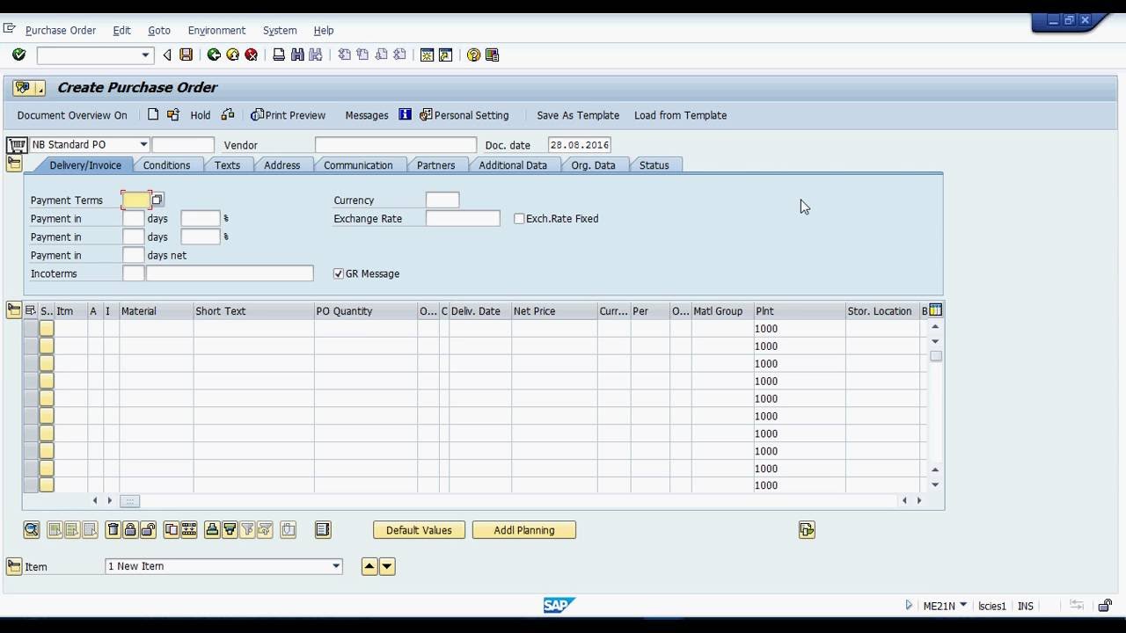Expand the status bar triangle near ME21N
Viewport: 1126px width, 633px height.
pos(909,605)
